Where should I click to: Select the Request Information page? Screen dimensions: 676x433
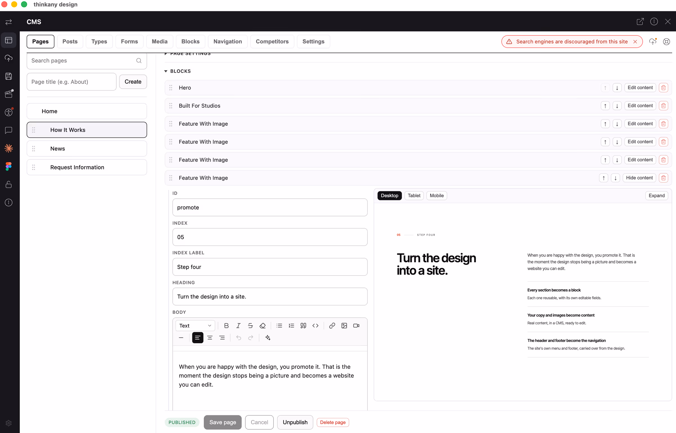coord(87,167)
